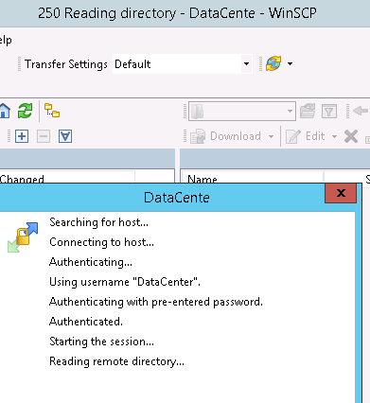Open the Transfer Settings Default dropdown
Viewport: 370px width, 403px height.
183,64
